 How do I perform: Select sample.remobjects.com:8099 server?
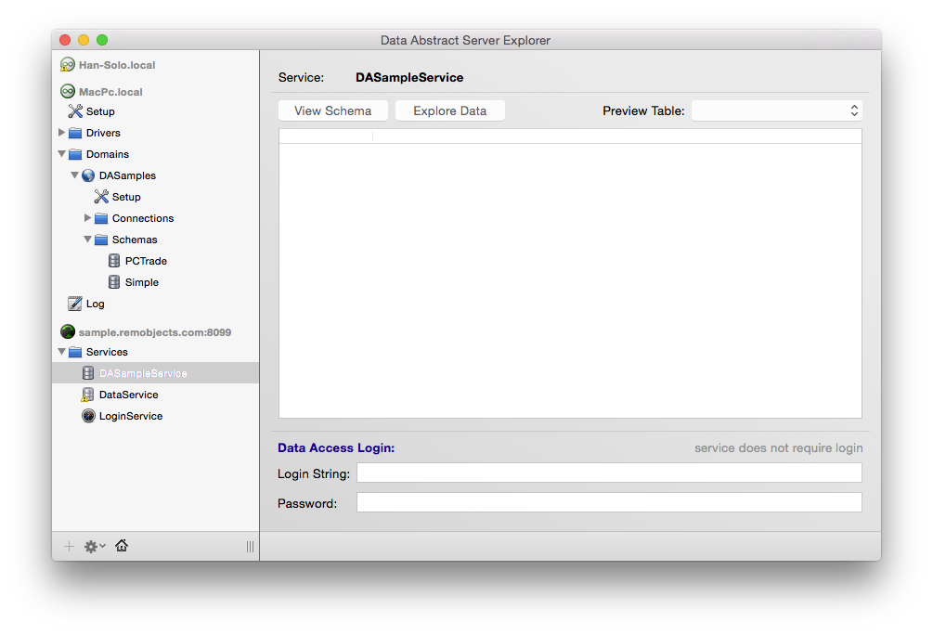click(155, 332)
